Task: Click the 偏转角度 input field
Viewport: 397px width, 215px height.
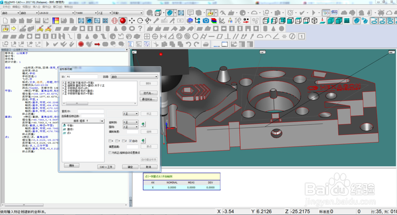Action: (133, 131)
